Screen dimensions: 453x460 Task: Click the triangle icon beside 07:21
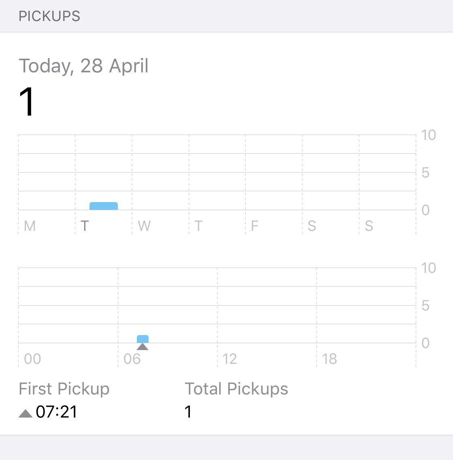(x=25, y=413)
